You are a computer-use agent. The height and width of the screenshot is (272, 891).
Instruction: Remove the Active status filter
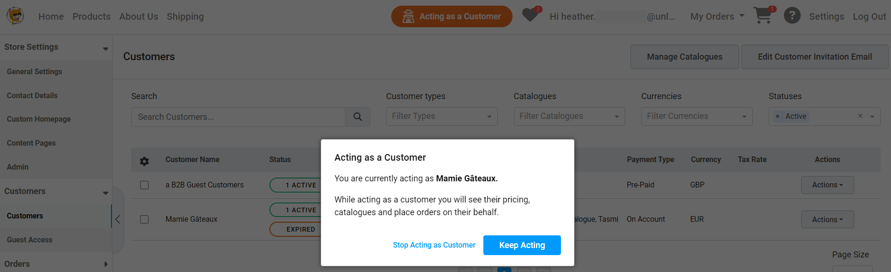[x=777, y=116]
